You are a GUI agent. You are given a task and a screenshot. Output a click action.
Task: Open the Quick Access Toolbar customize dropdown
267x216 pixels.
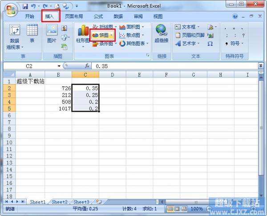pyautogui.click(x=77, y=6)
